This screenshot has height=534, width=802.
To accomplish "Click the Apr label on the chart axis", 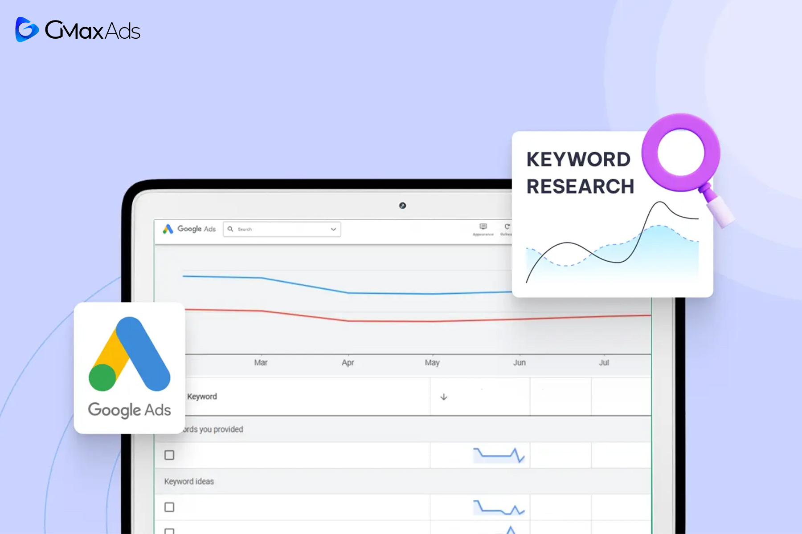I will click(348, 363).
